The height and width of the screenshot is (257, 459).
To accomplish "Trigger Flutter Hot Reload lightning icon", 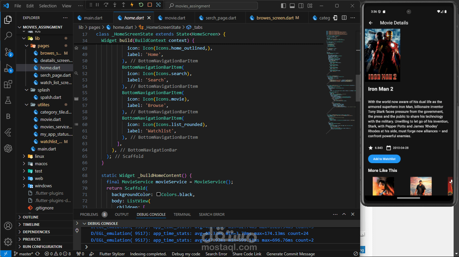I will click(132, 5).
